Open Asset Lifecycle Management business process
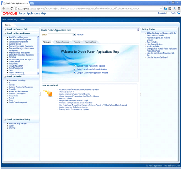Viewport: 182px width, 170px height. [x=19, y=37]
